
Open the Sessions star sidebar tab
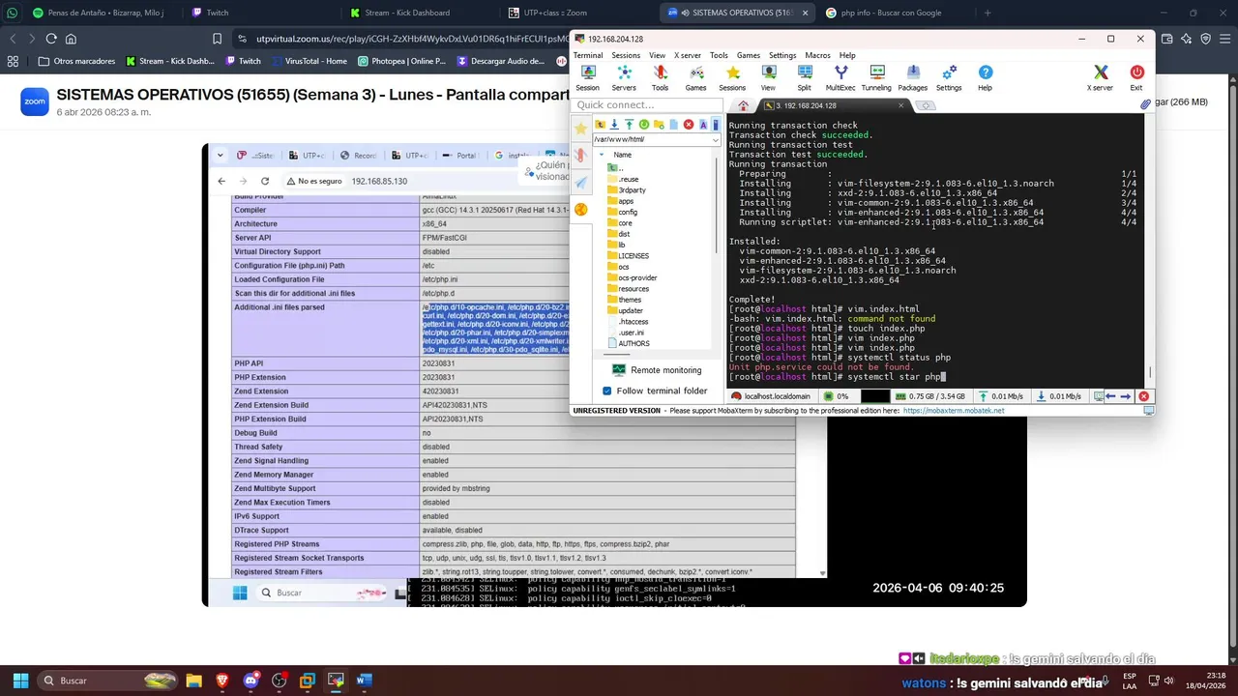[x=580, y=128]
